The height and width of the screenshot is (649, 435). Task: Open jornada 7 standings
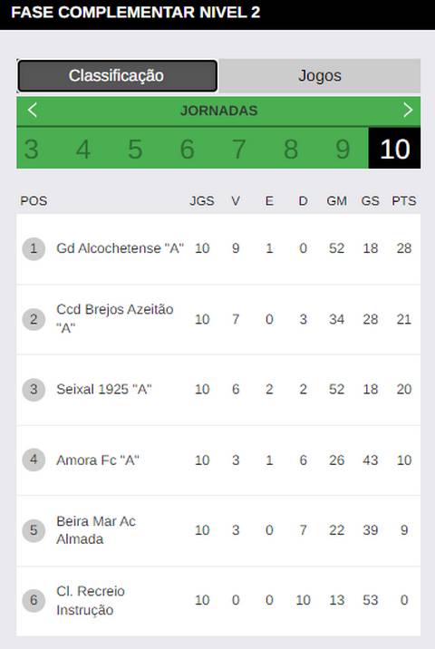239,149
